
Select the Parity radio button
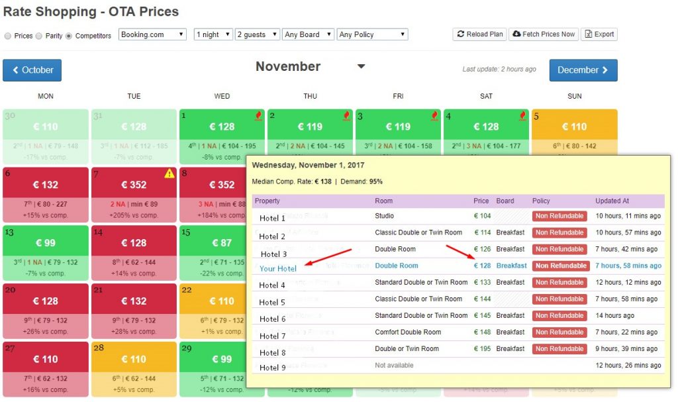39,36
